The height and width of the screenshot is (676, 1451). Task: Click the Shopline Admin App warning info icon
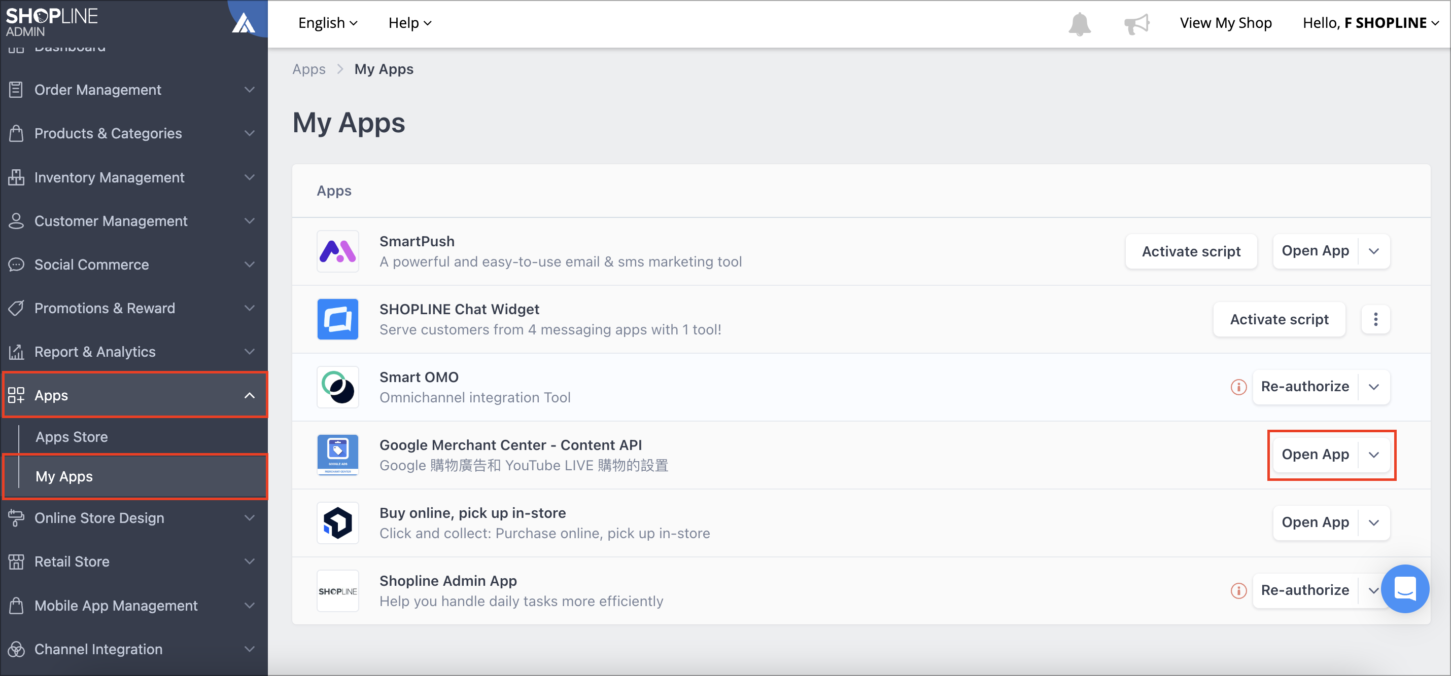pyautogui.click(x=1238, y=590)
